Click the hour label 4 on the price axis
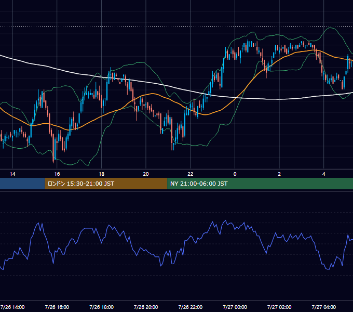The width and height of the screenshot is (353, 312). pyautogui.click(x=324, y=174)
